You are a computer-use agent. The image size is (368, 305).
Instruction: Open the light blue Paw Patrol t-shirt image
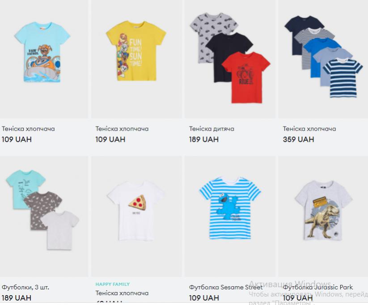(42, 52)
